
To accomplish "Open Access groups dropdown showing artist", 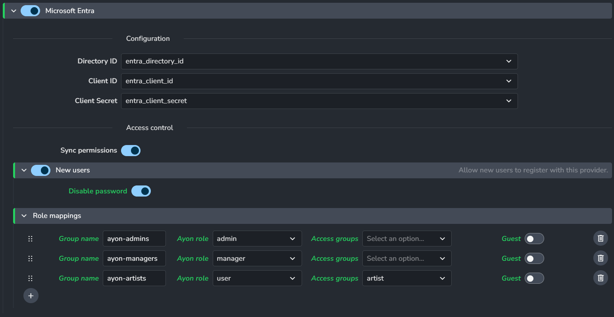I will point(407,278).
